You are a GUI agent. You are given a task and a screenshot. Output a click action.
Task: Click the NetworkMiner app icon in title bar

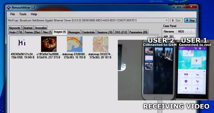tap(9, 8)
